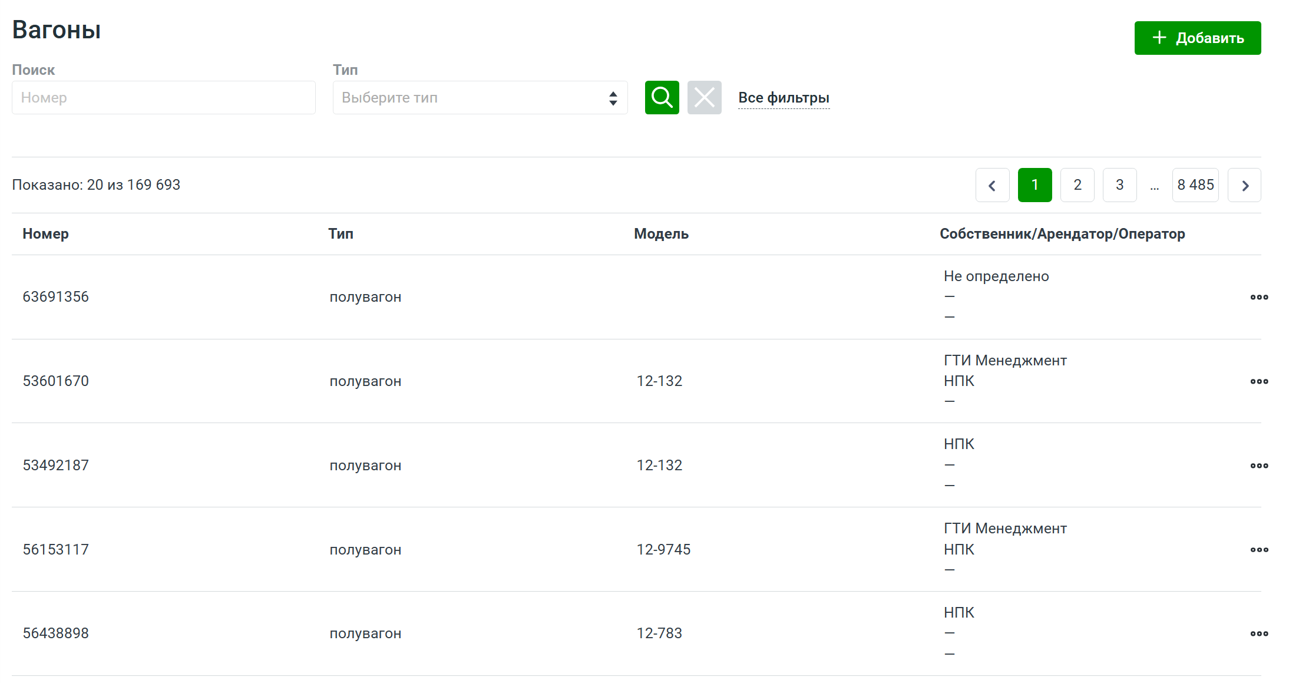Expand the 'Выберите тип' type dropdown
The image size is (1289, 683).
[x=480, y=98]
